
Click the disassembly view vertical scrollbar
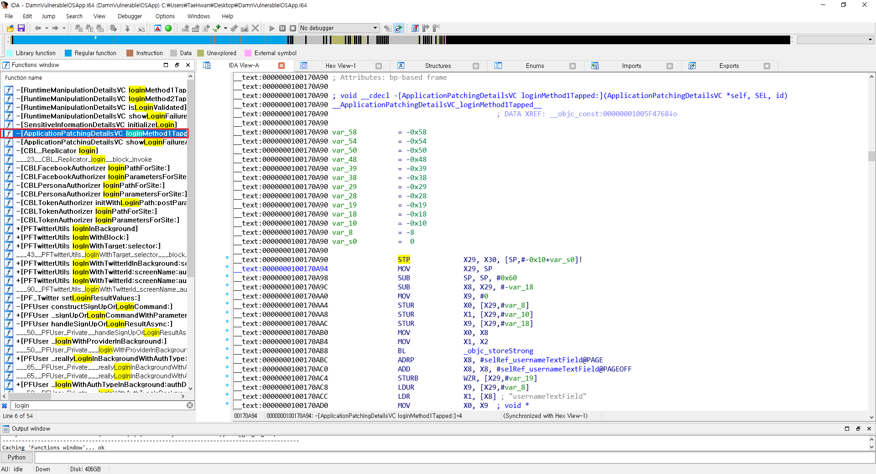pyautogui.click(x=871, y=246)
